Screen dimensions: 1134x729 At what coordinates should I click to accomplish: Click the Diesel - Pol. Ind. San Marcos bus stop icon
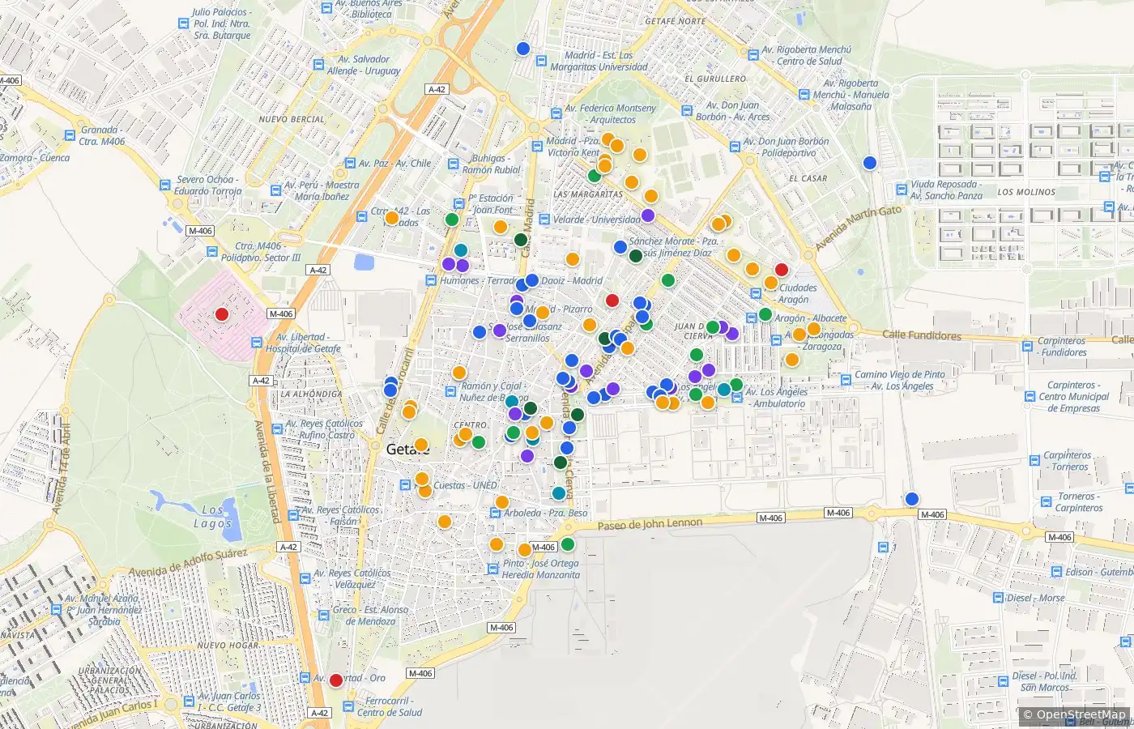pos(1004,681)
